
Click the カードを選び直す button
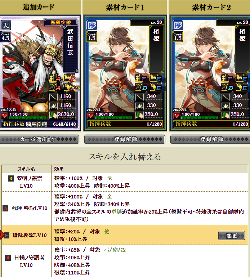pos(39,139)
